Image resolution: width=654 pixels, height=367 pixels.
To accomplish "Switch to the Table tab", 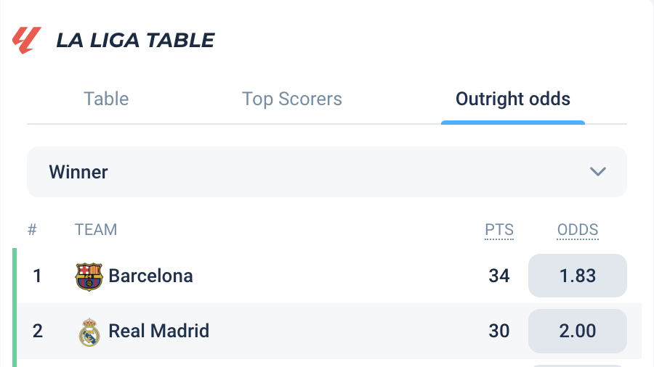I will (x=106, y=99).
